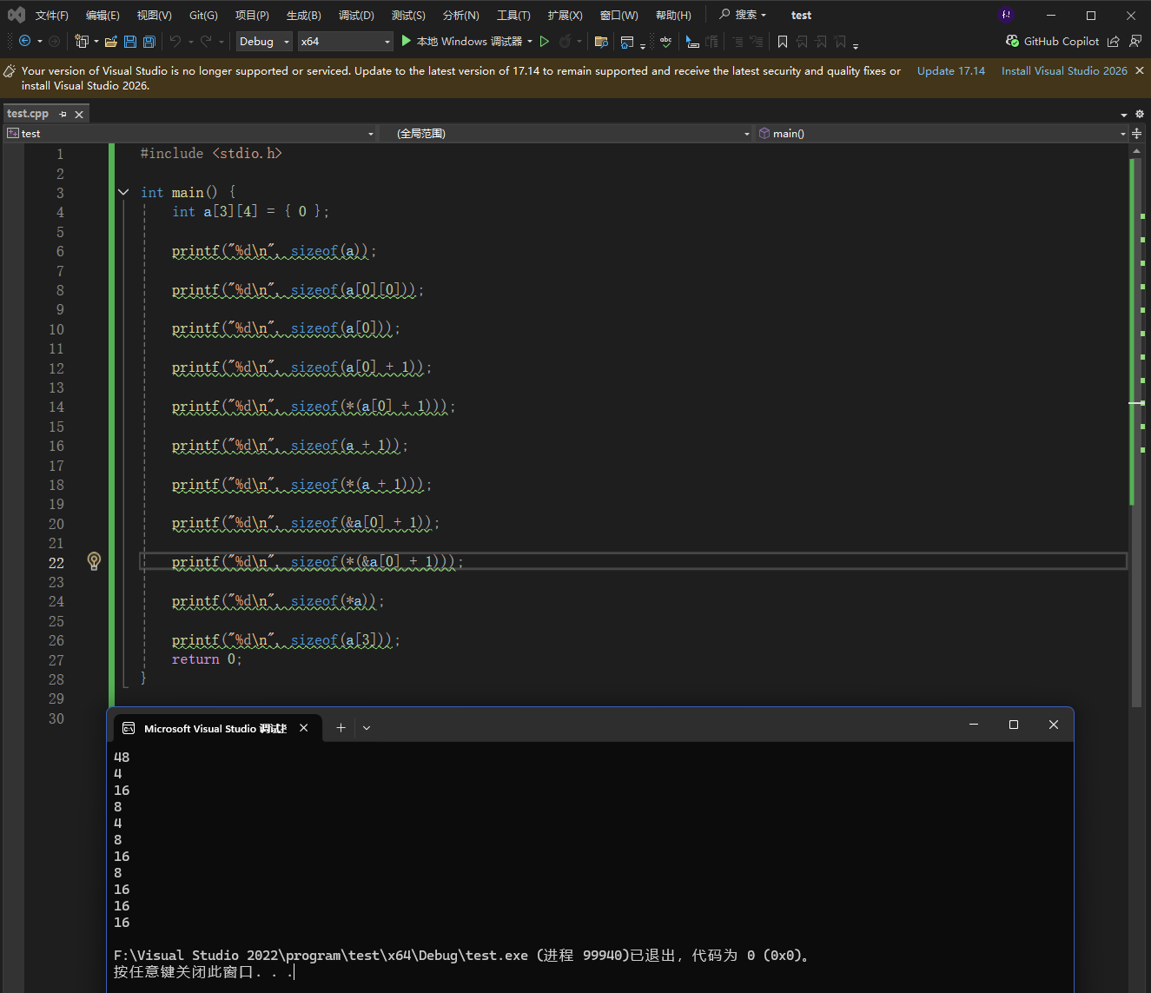Click the lightbulb quick actions icon
This screenshot has height=993, width=1151.
tap(95, 561)
